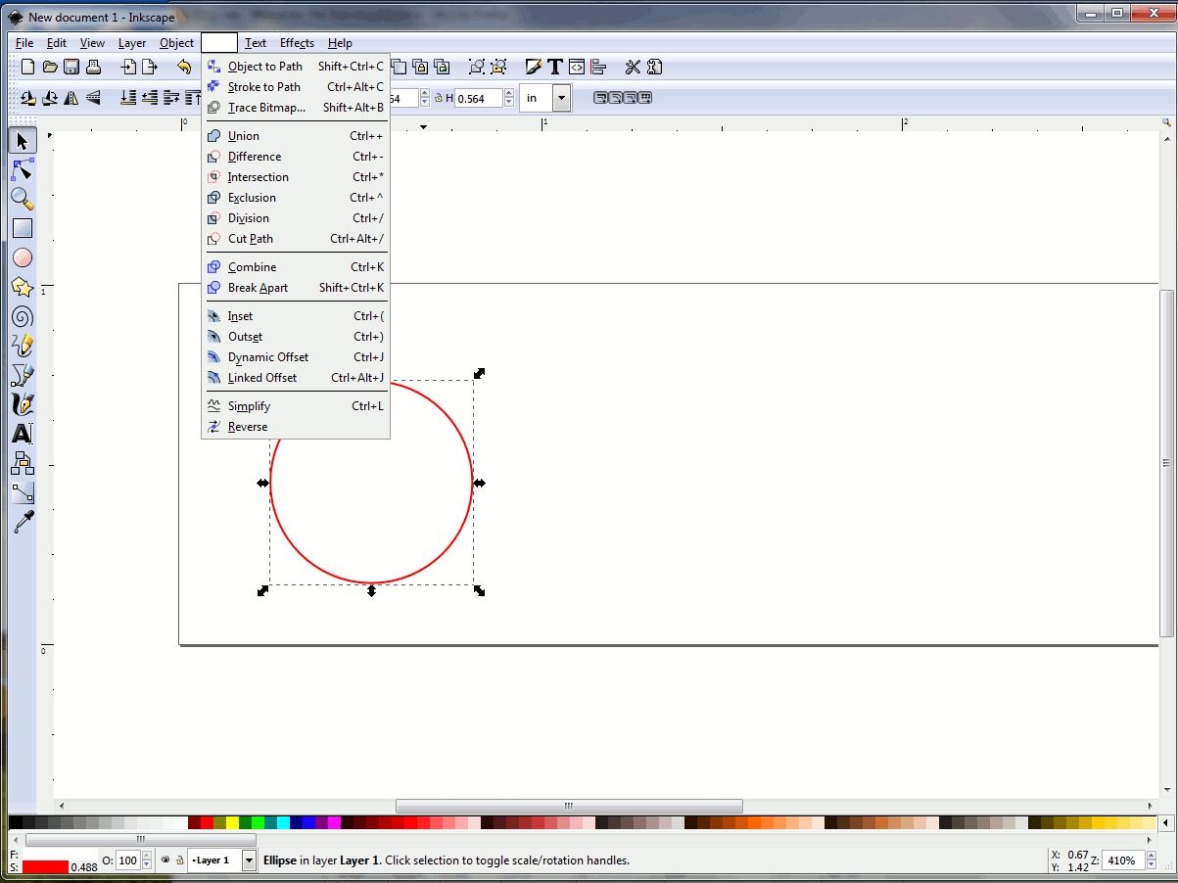Image resolution: width=1178 pixels, height=883 pixels.
Task: Click the Undo arrow icon
Action: pyautogui.click(x=184, y=67)
